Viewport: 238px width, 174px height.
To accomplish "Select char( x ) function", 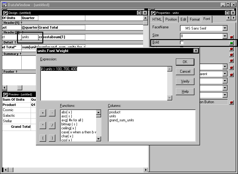I will 67,136.
